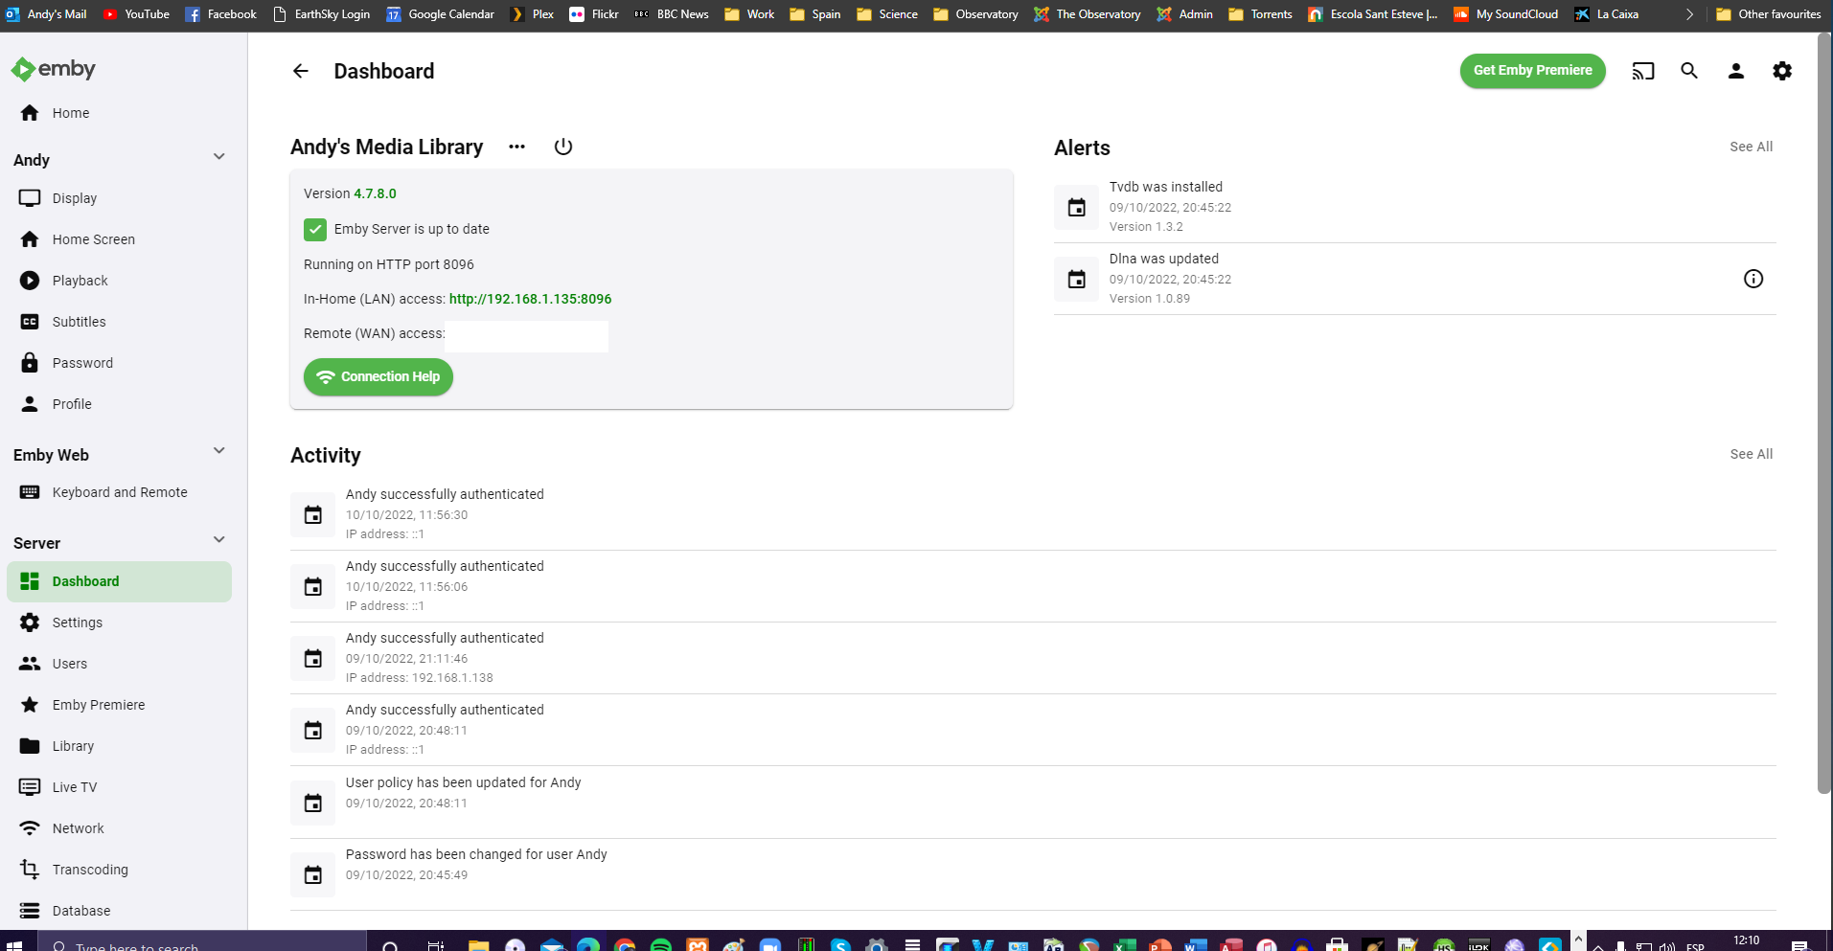This screenshot has height=951, width=1833.
Task: Open the LAN address http://192.168.1.135:8096 link
Action: pyautogui.click(x=530, y=299)
